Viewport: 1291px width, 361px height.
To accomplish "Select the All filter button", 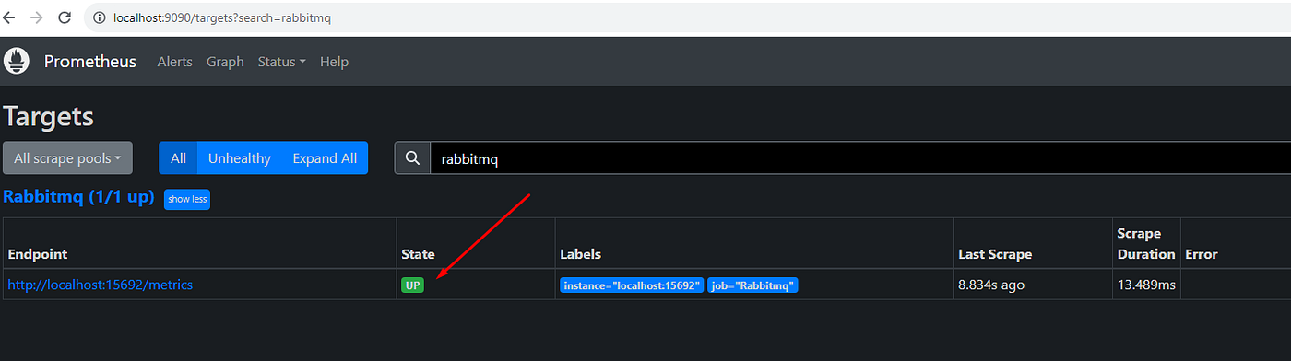I will [178, 158].
